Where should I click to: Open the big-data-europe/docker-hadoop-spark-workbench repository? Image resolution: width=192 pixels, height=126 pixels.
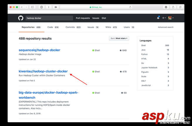48,95
